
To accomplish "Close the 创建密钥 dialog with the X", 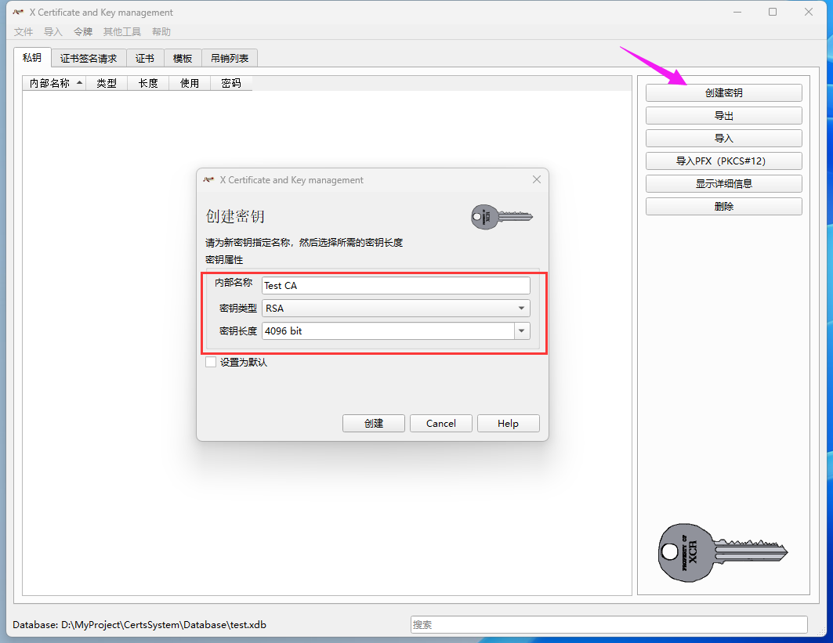I will 537,179.
